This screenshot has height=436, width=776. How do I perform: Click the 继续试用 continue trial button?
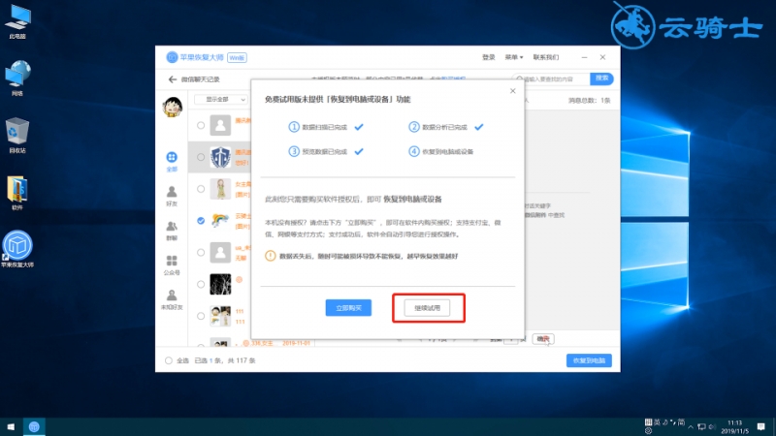(427, 307)
